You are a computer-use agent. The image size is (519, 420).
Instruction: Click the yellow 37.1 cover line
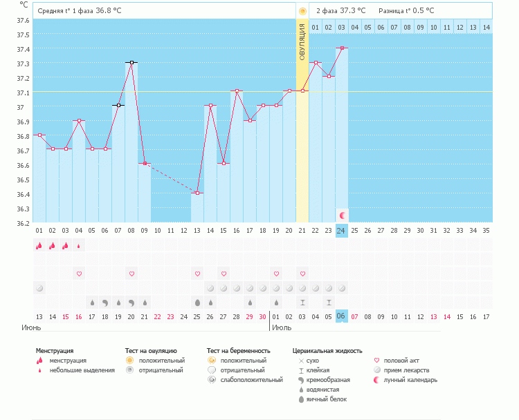(415, 91)
